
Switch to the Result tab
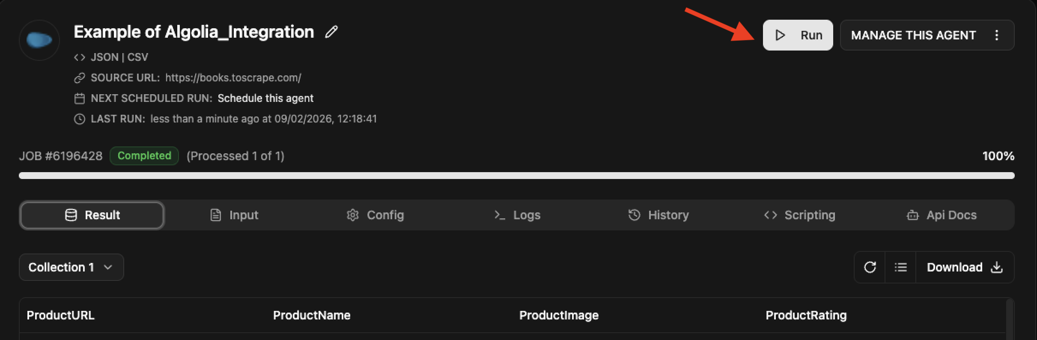pyautogui.click(x=92, y=215)
